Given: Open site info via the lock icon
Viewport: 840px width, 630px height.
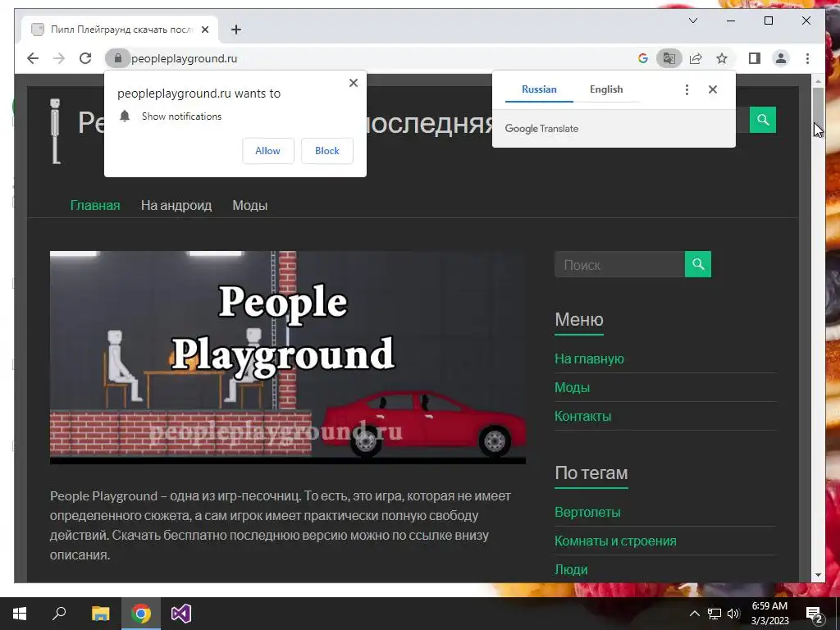Looking at the screenshot, I should (x=118, y=58).
